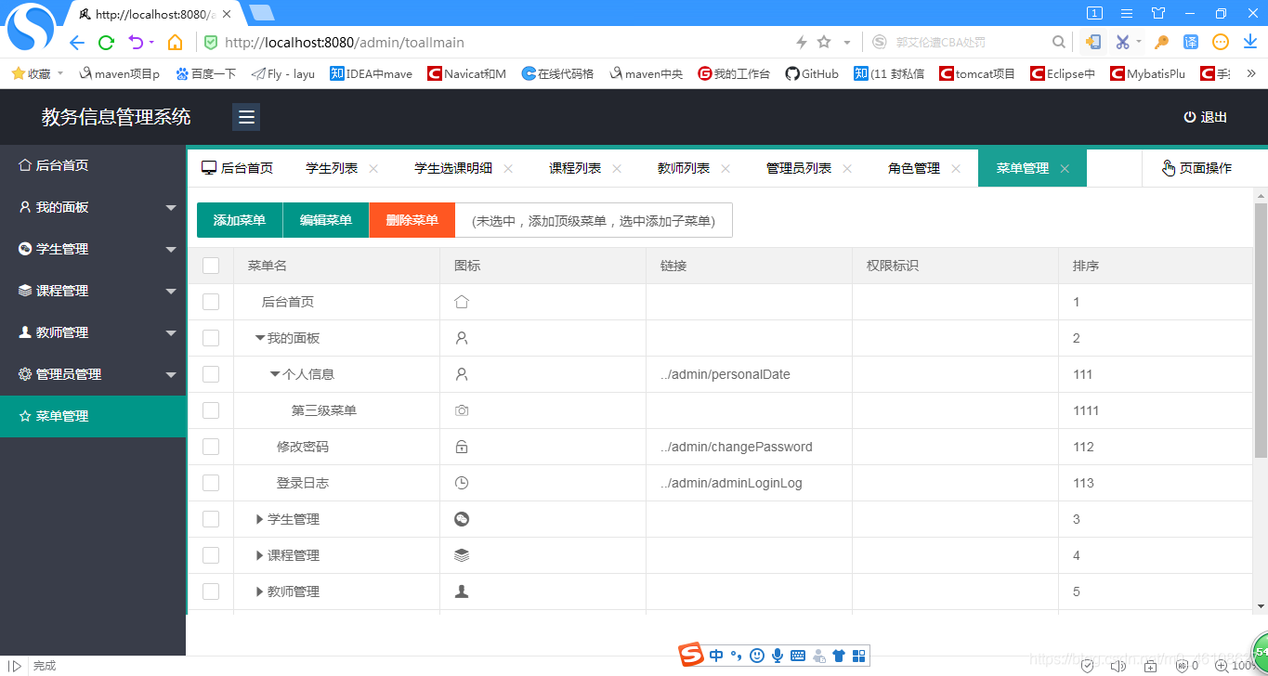Close the 管理员列表 tab
The height and width of the screenshot is (676, 1268).
click(x=847, y=169)
